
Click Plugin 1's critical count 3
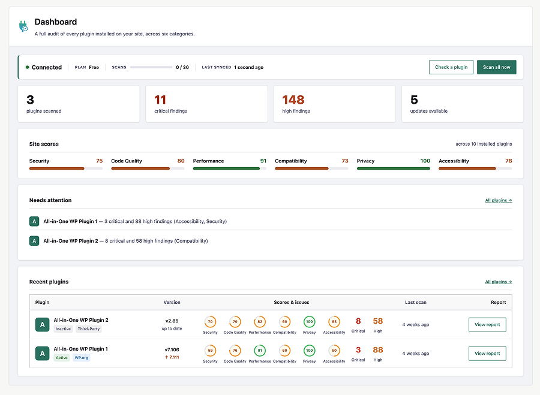[x=358, y=350]
